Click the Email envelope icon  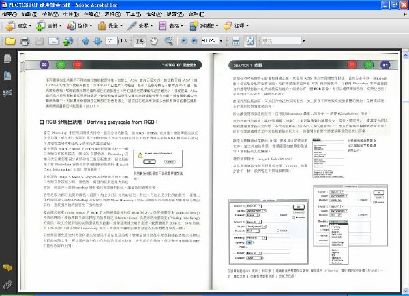click(x=54, y=41)
